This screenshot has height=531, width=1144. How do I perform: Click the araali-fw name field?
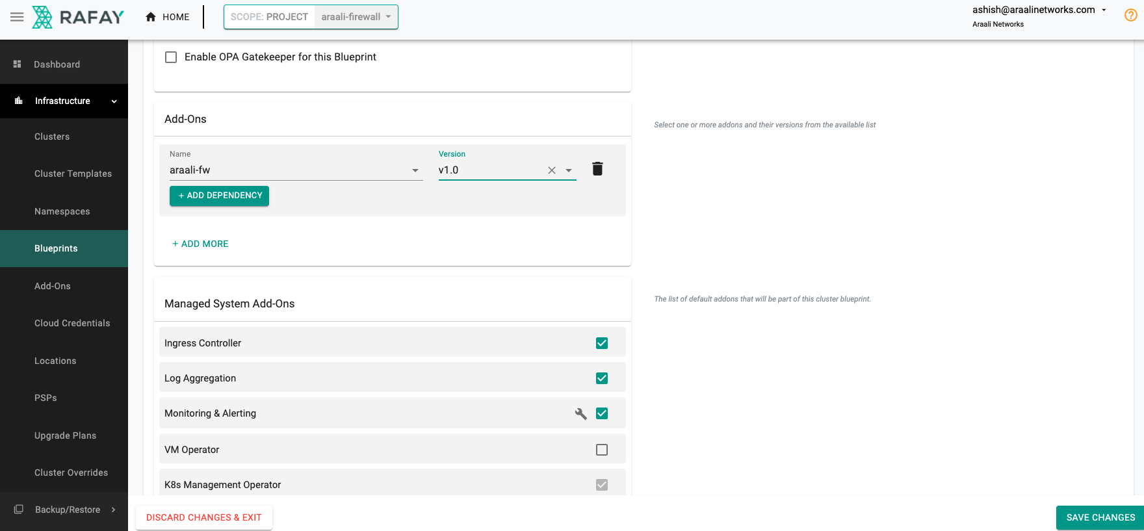pos(296,170)
